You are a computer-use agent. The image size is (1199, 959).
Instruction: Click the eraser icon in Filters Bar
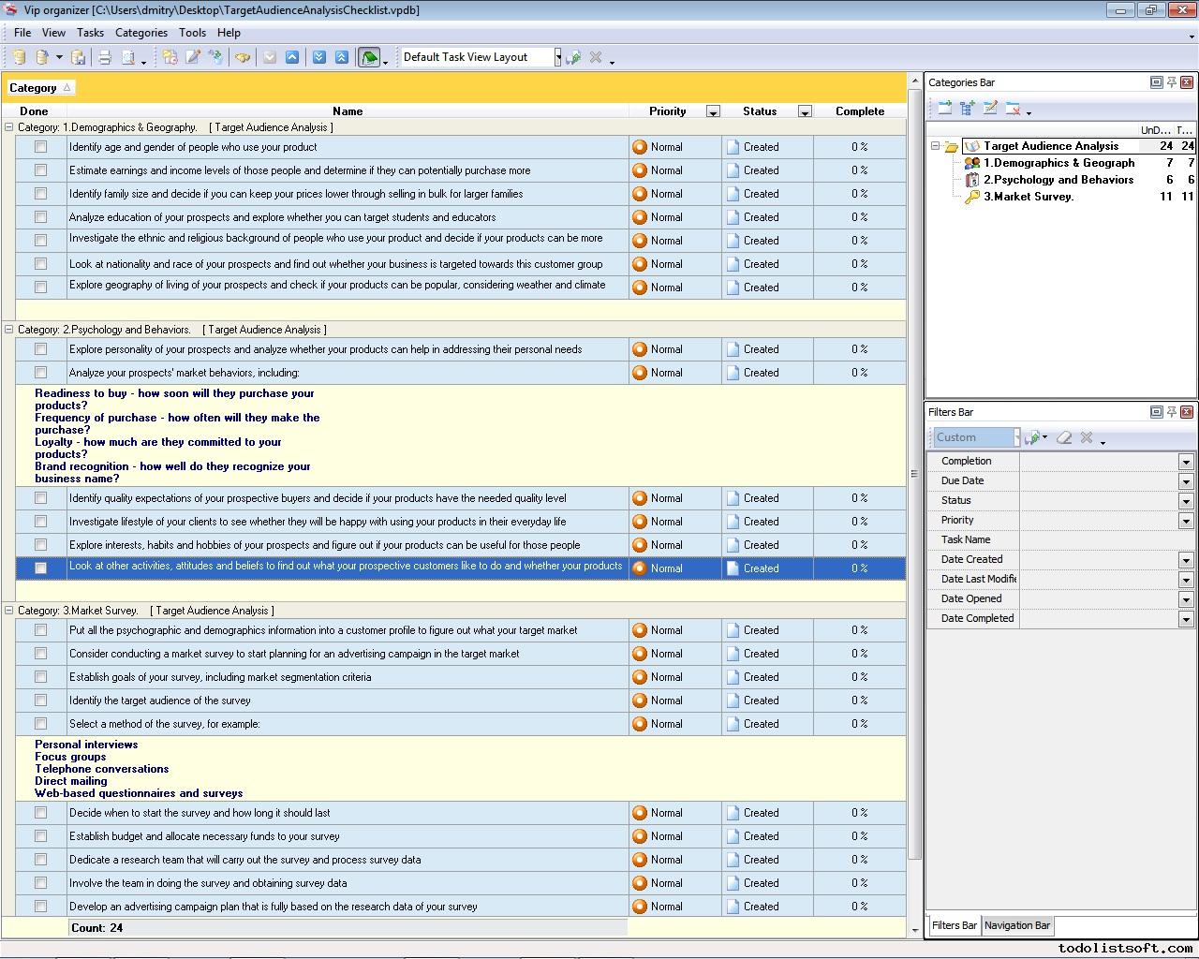click(1064, 437)
